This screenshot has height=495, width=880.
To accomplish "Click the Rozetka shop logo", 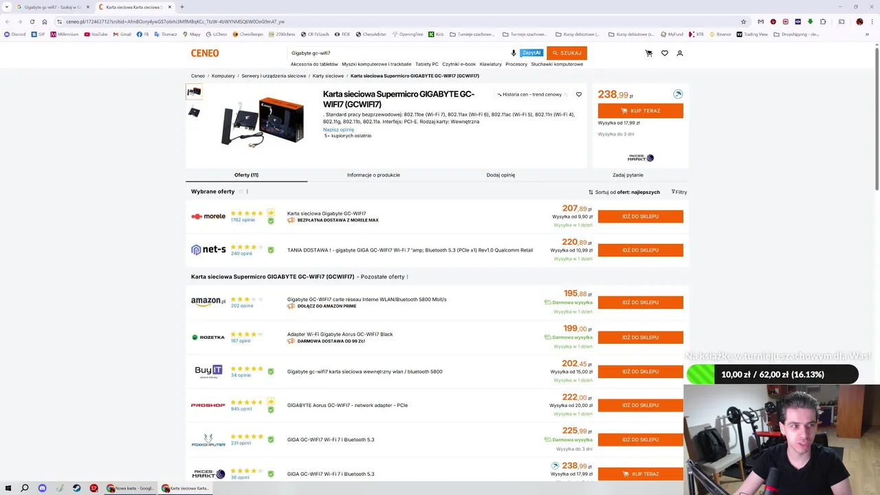I will 208,337.
